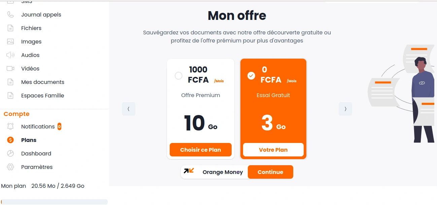
Task: Open Espaces Famille menu item
Action: 42,96
